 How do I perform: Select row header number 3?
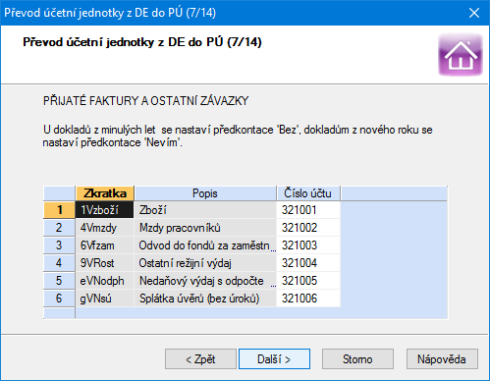click(59, 245)
